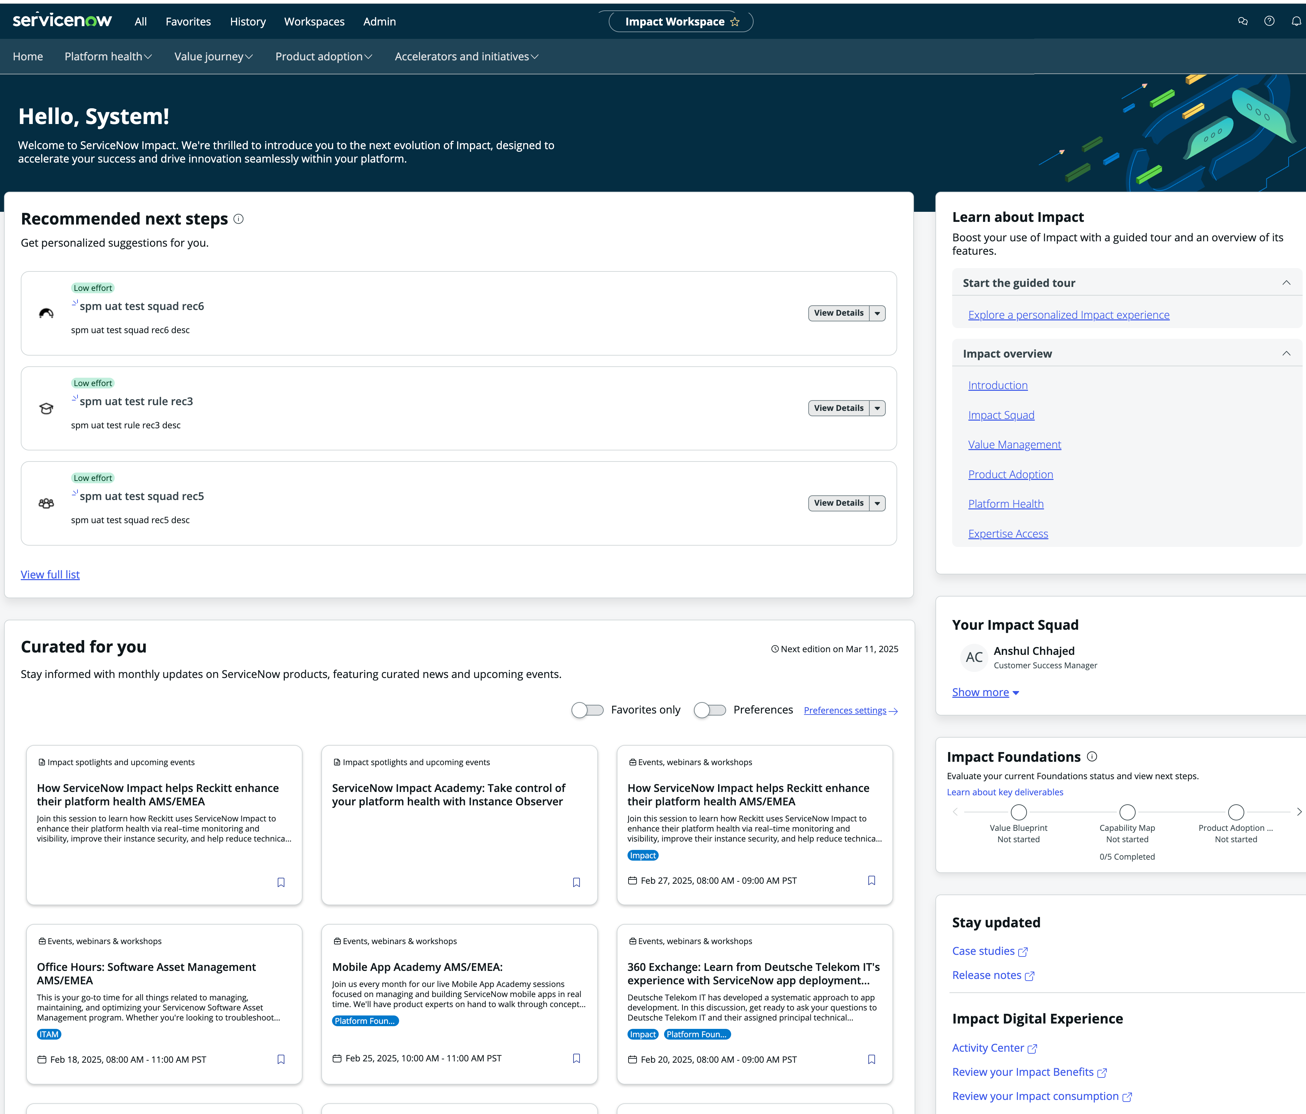Open the Admin menu
The width and height of the screenshot is (1306, 1114).
pos(379,21)
